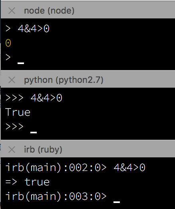Screen dimensions: 175x209
Task: Close the python2.7 terminal pane
Action: pos(12,80)
